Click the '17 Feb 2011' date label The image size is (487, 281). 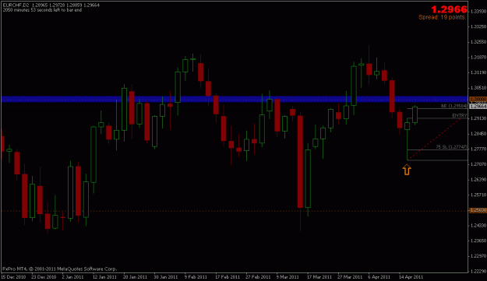[228, 276]
